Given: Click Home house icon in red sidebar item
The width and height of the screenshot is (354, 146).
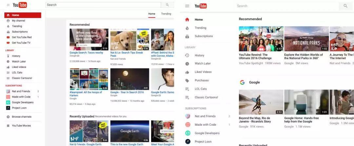Looking at the screenshot, I should pyautogui.click(x=8, y=15).
